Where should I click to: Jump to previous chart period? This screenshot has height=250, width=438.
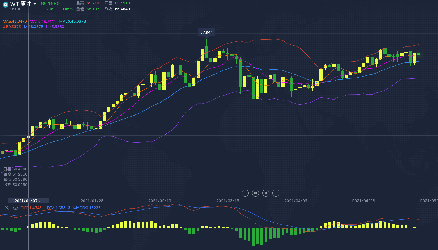click(x=255, y=193)
